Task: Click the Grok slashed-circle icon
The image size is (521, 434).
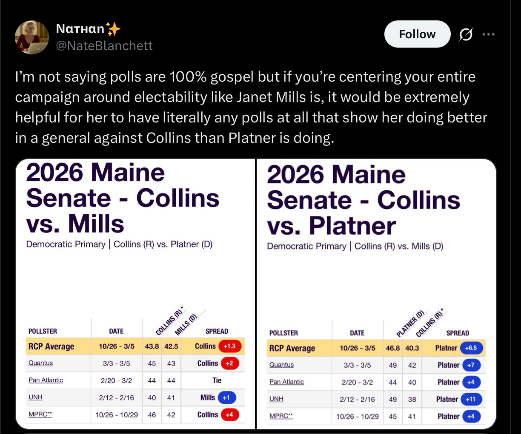Action: point(466,34)
